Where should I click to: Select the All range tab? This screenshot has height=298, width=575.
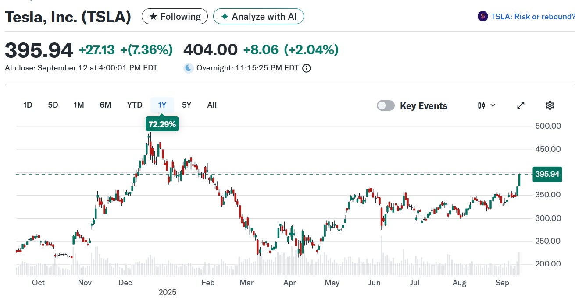[212, 105]
